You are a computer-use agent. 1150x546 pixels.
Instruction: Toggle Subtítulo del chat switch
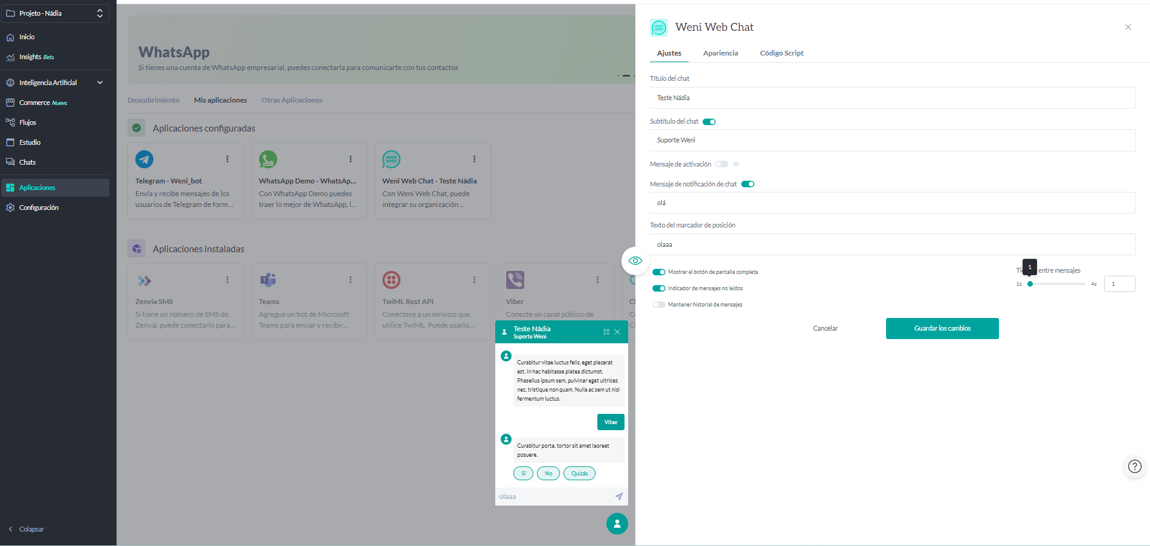tap(709, 122)
